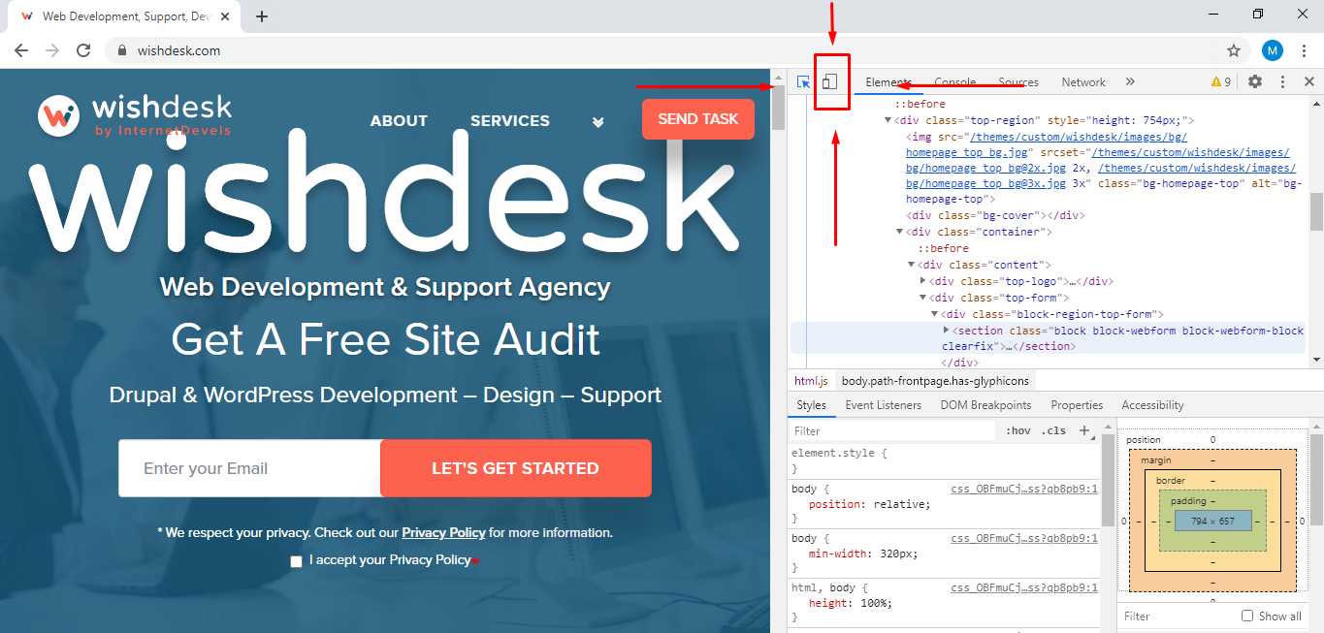Open DevTools settings gear
The height and width of the screenshot is (633, 1324).
pos(1255,82)
